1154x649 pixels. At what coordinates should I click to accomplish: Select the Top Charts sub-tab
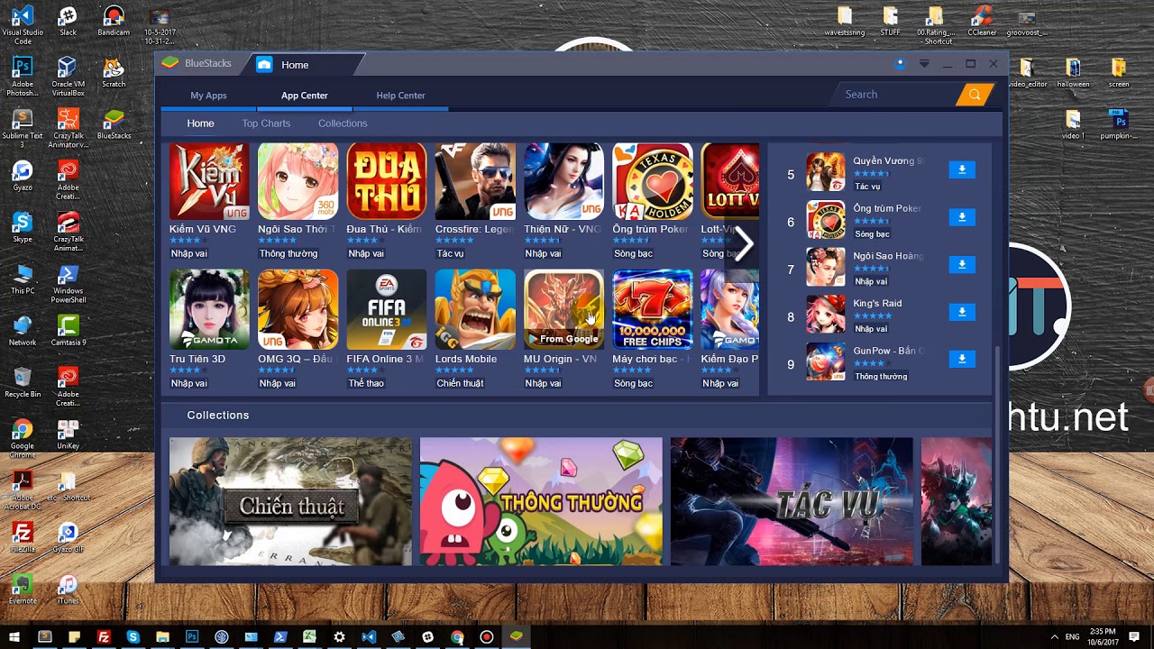tap(266, 123)
